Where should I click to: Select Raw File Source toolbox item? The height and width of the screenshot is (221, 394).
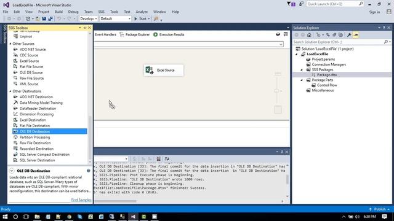tap(31, 78)
